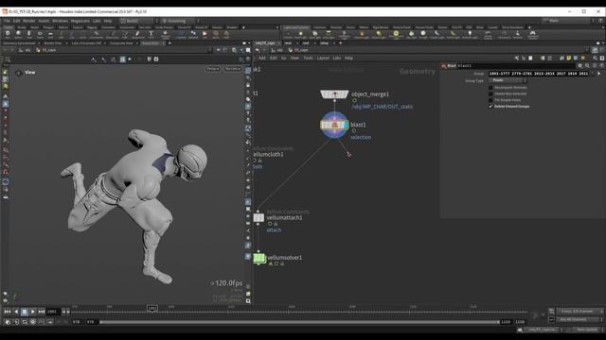Switch to the Geometry Spreadsheet tab
The height and width of the screenshot is (340, 606).
19,43
